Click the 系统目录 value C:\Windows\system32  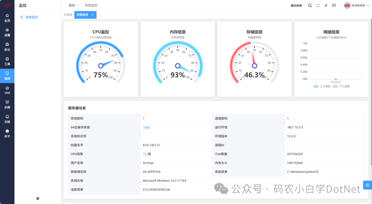click(x=303, y=172)
